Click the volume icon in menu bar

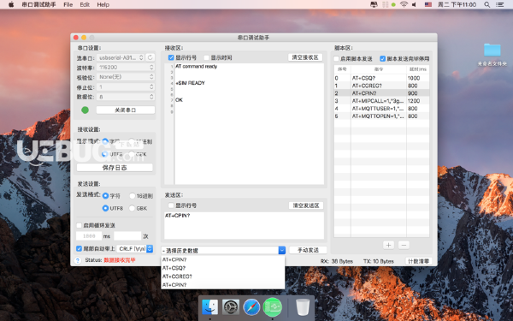[414, 4]
